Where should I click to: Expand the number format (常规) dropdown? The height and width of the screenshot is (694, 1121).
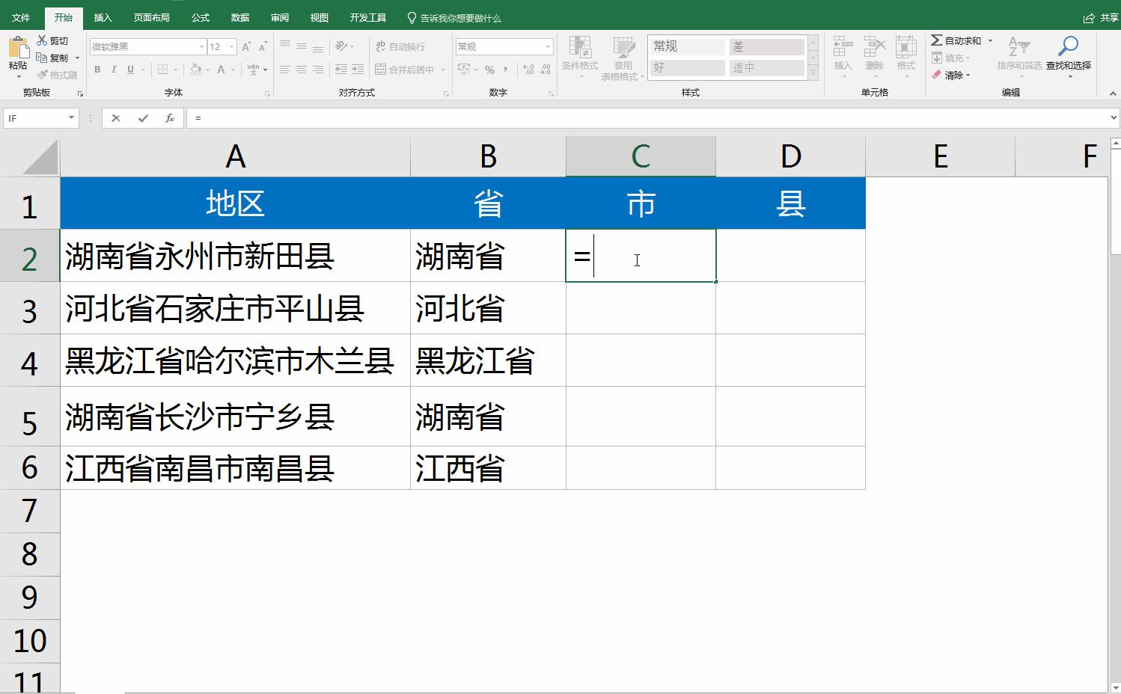[547, 46]
